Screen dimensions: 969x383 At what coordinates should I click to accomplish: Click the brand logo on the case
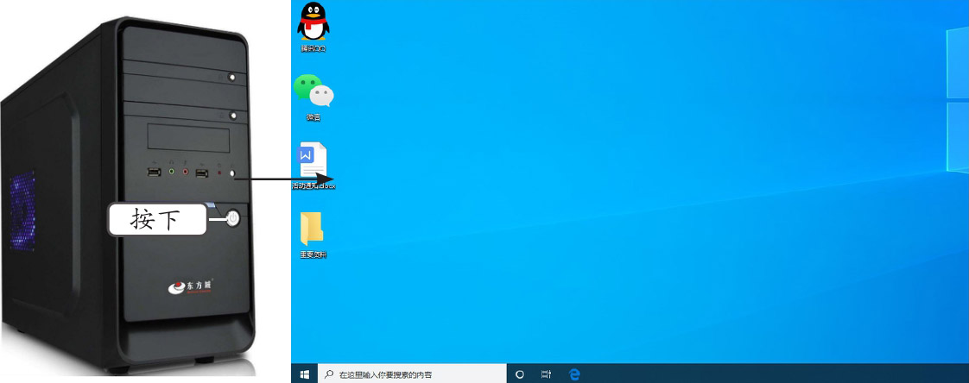[x=193, y=286]
